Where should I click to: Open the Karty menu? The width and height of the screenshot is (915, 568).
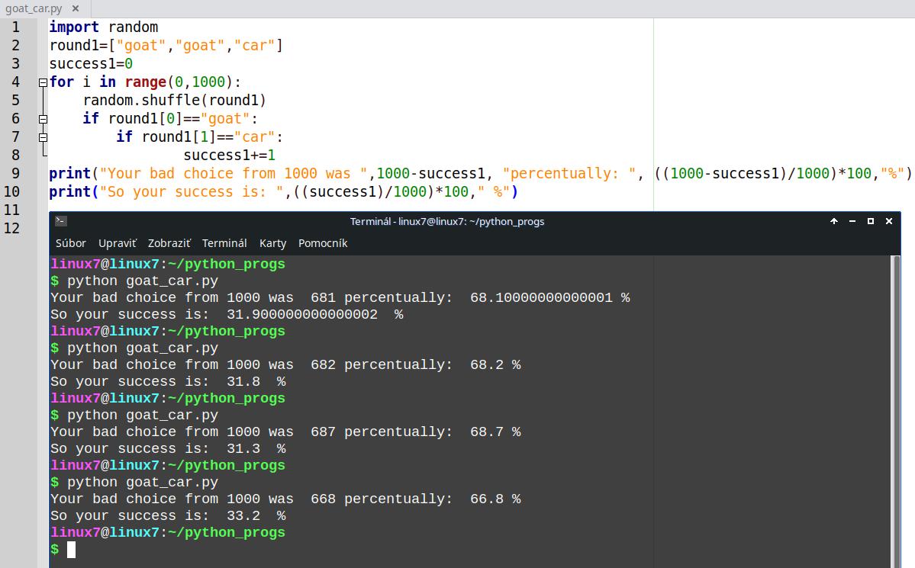(x=272, y=243)
